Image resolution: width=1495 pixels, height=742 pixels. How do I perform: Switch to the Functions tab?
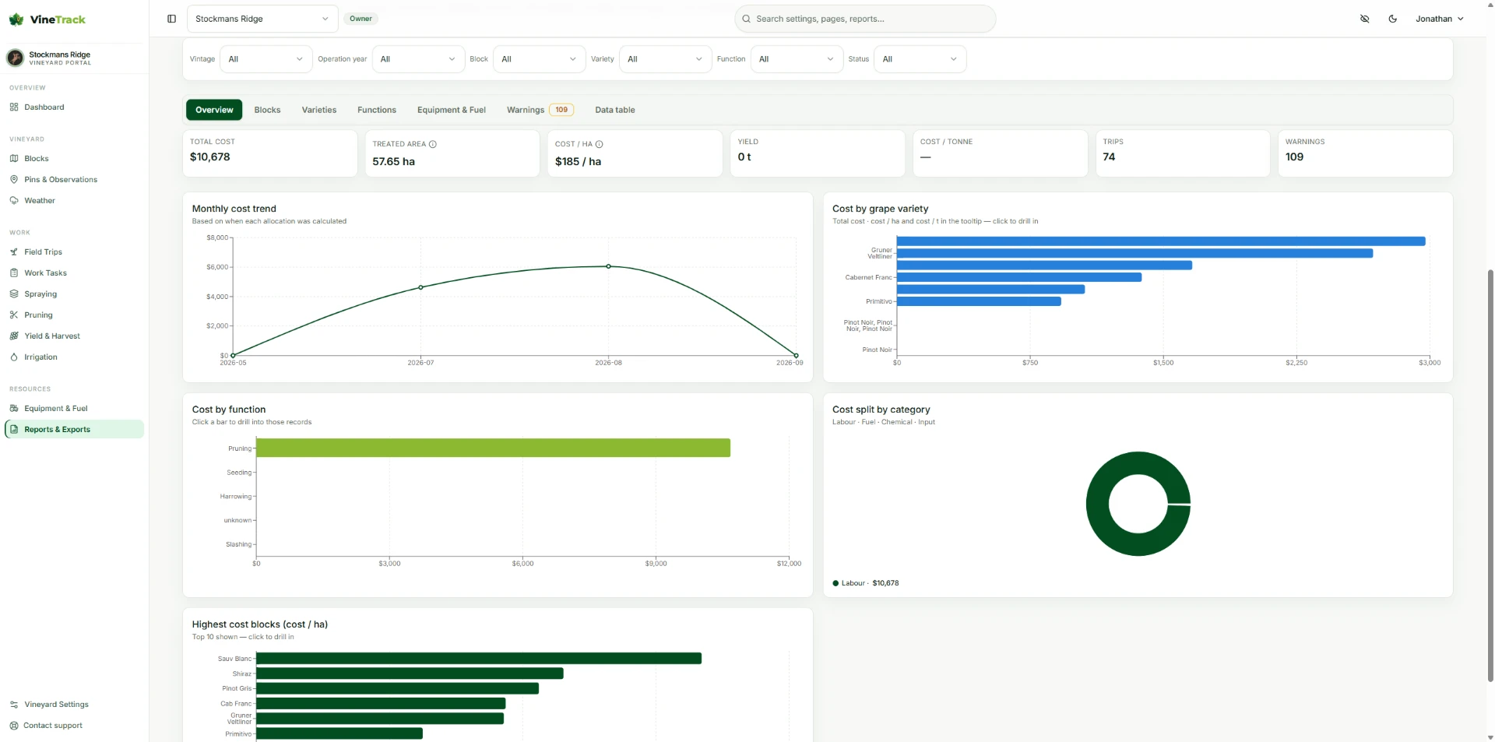pyautogui.click(x=377, y=110)
